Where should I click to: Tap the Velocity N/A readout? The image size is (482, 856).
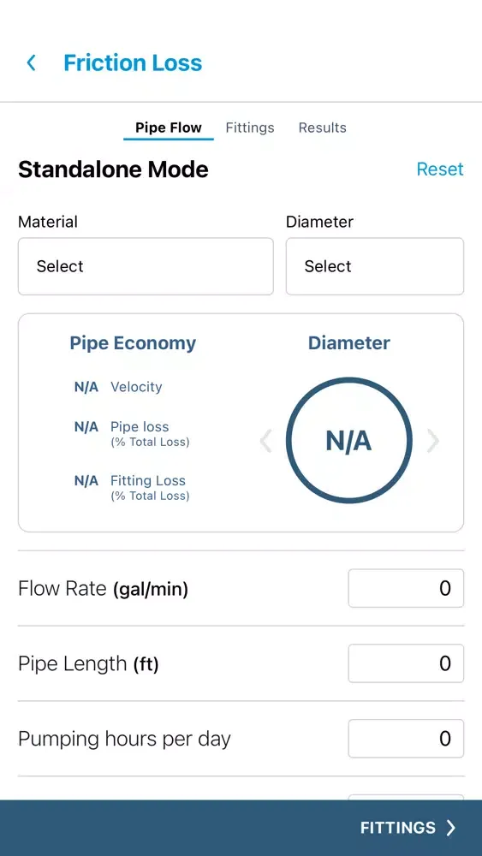[86, 387]
